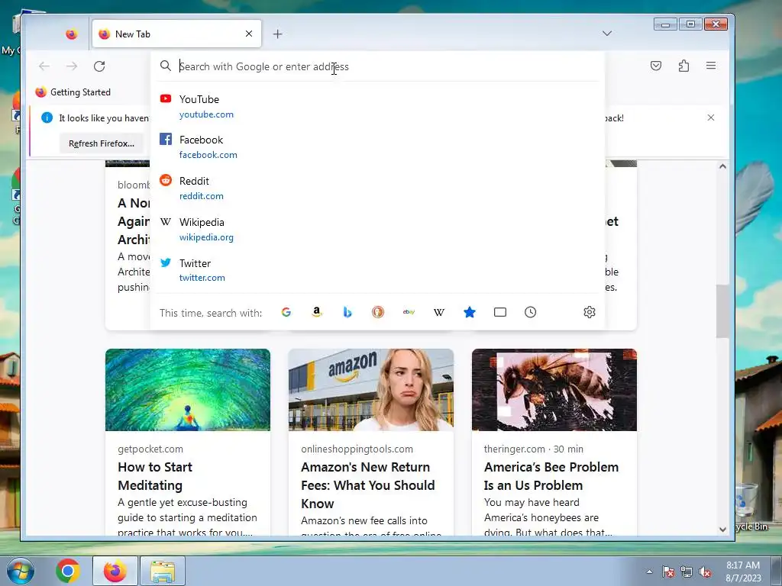
Task: Go back using the back arrow
Action: point(44,66)
